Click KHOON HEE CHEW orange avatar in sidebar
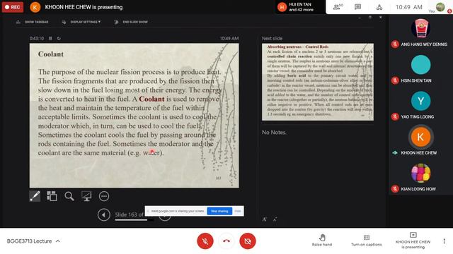 pyautogui.click(x=420, y=137)
